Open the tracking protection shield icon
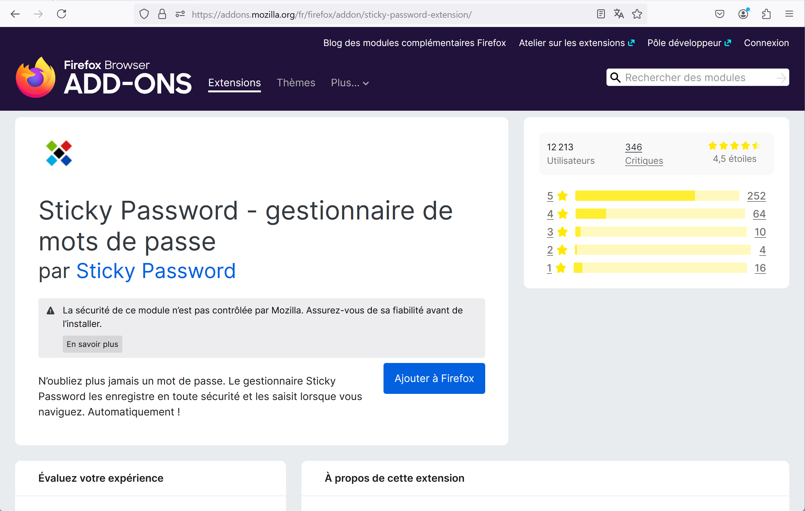Viewport: 805px width, 511px height. tap(144, 14)
